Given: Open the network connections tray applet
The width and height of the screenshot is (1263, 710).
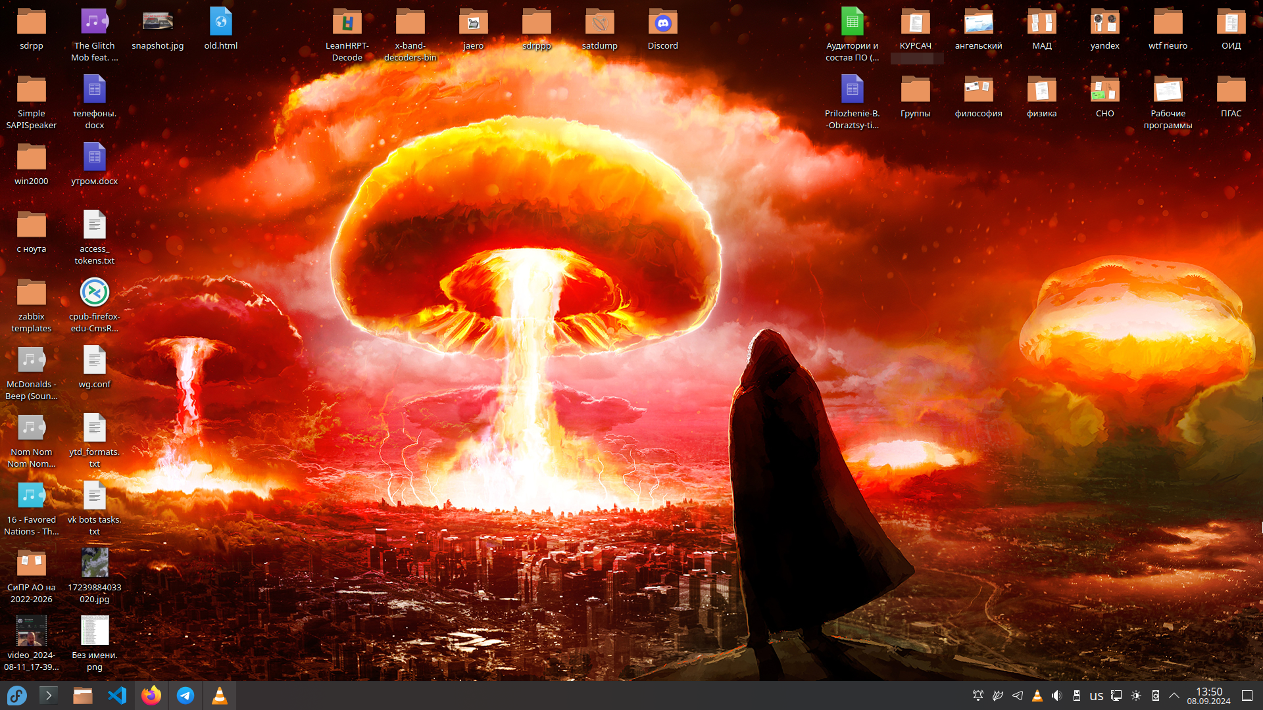Looking at the screenshot, I should [1116, 696].
